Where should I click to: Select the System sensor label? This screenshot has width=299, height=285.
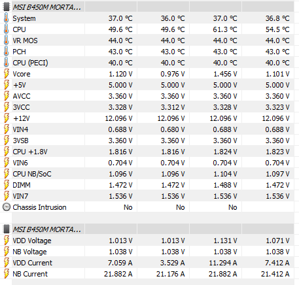(x=24, y=18)
